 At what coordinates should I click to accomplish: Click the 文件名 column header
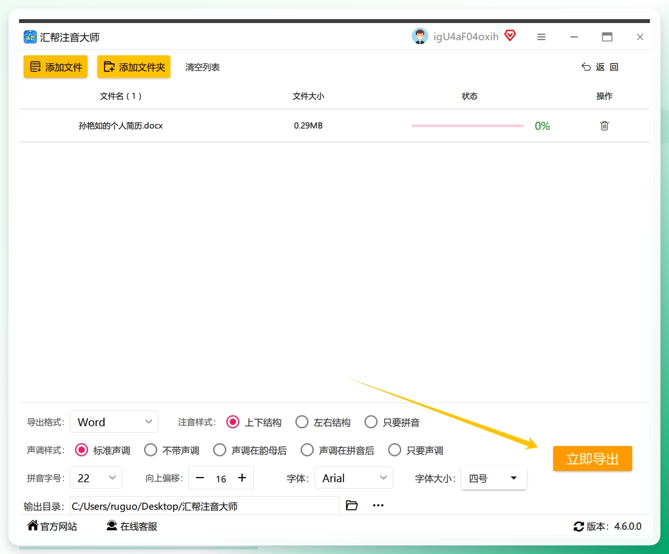click(x=121, y=96)
